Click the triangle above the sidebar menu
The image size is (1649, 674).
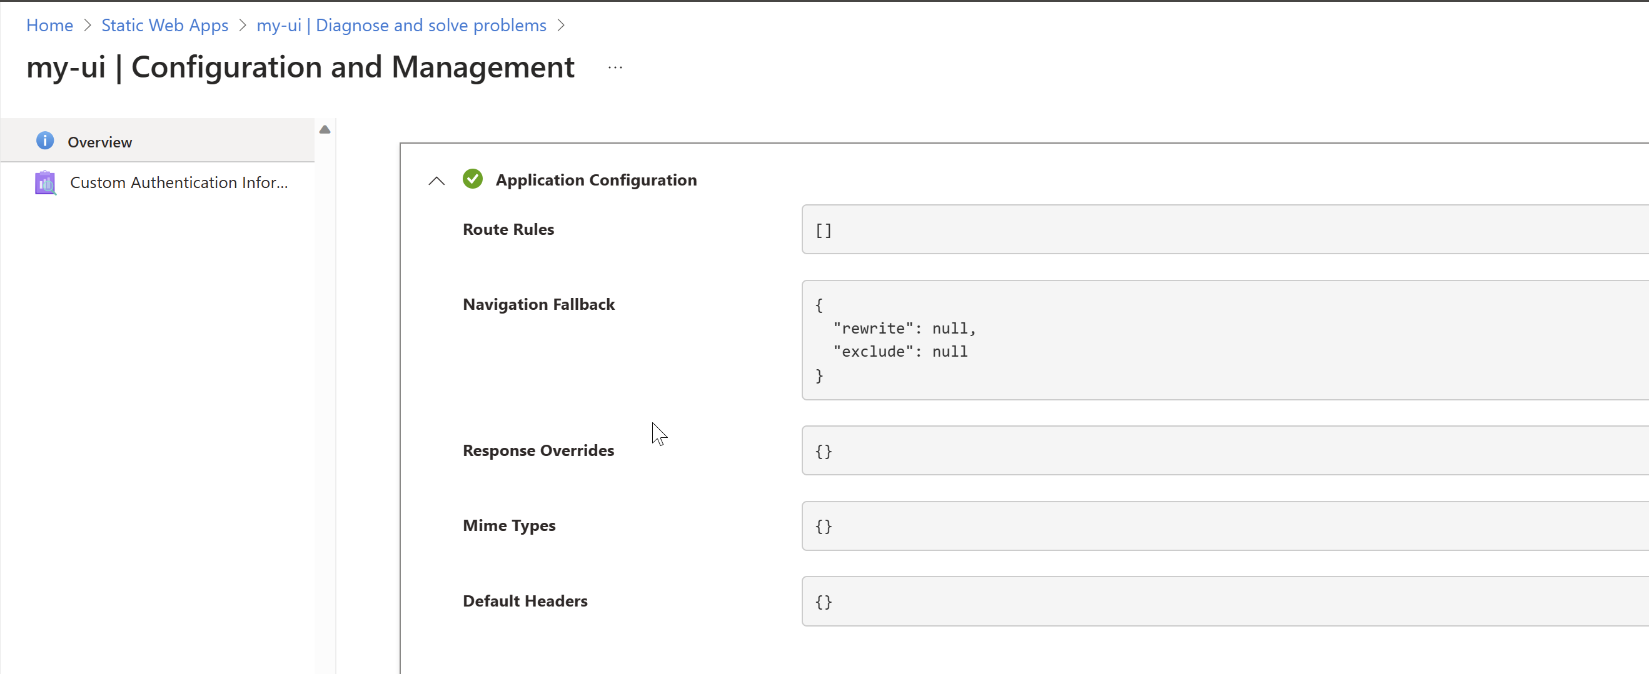point(325,129)
